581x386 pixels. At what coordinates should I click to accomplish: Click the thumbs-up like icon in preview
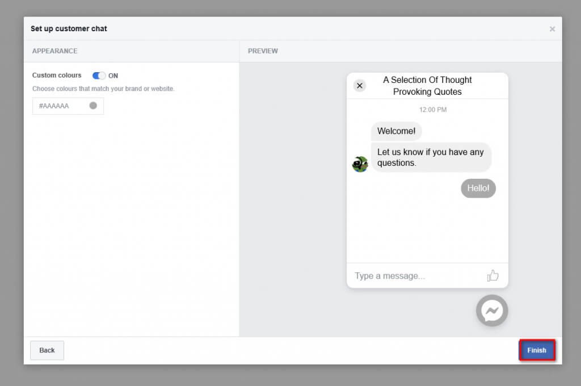click(x=492, y=275)
